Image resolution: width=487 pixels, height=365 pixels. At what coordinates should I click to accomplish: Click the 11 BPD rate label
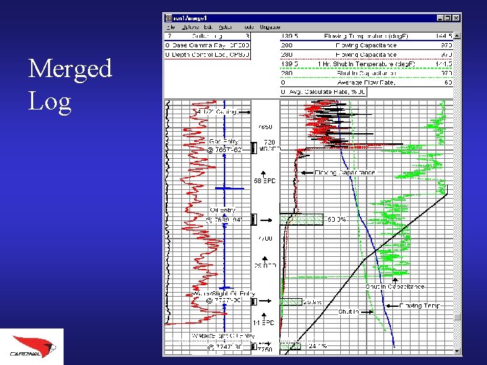tap(264, 323)
